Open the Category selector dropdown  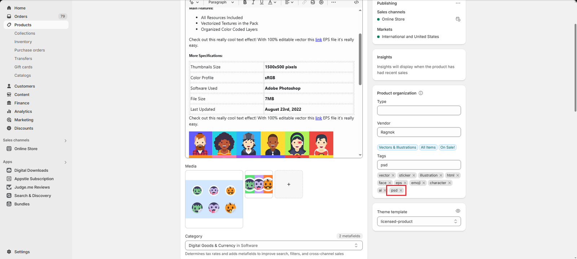[x=274, y=245]
